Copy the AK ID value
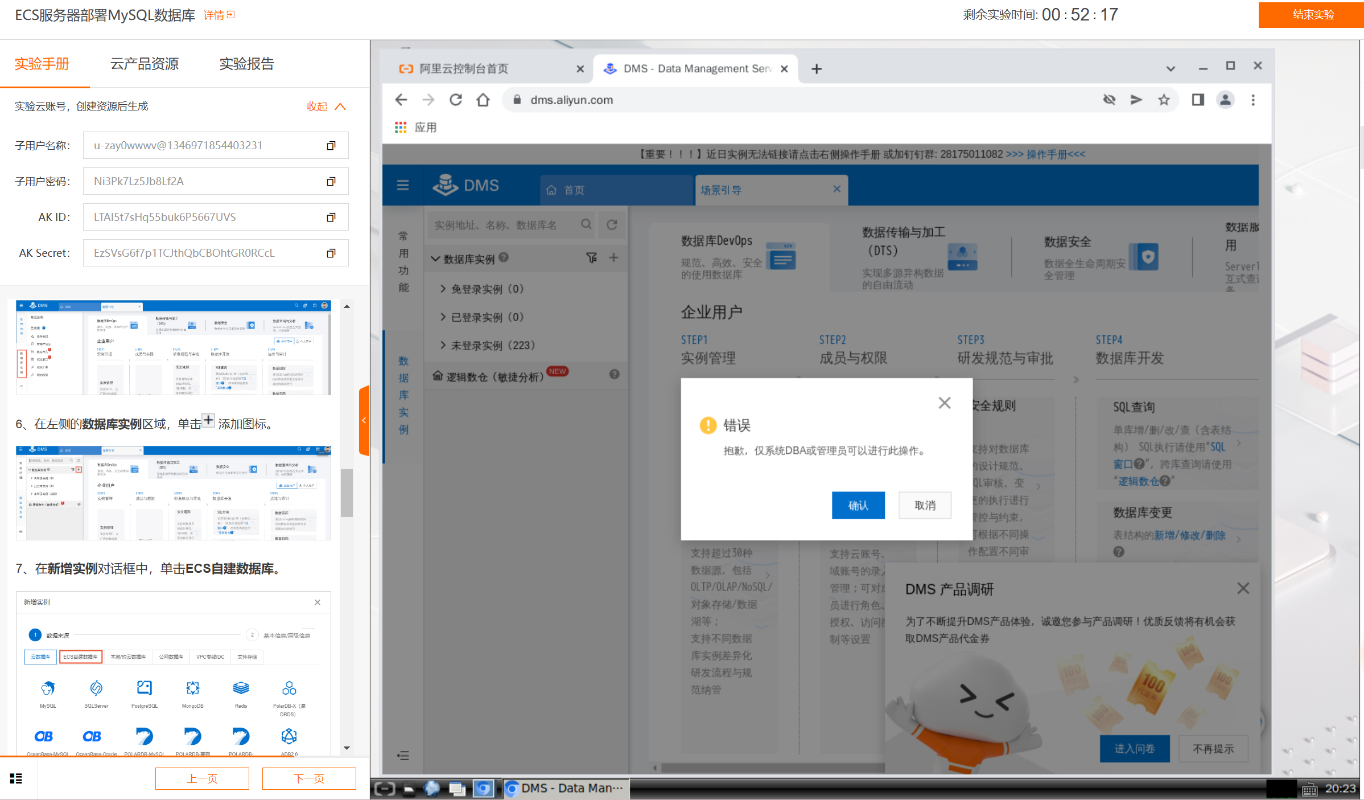1364x800 pixels. [x=331, y=218]
